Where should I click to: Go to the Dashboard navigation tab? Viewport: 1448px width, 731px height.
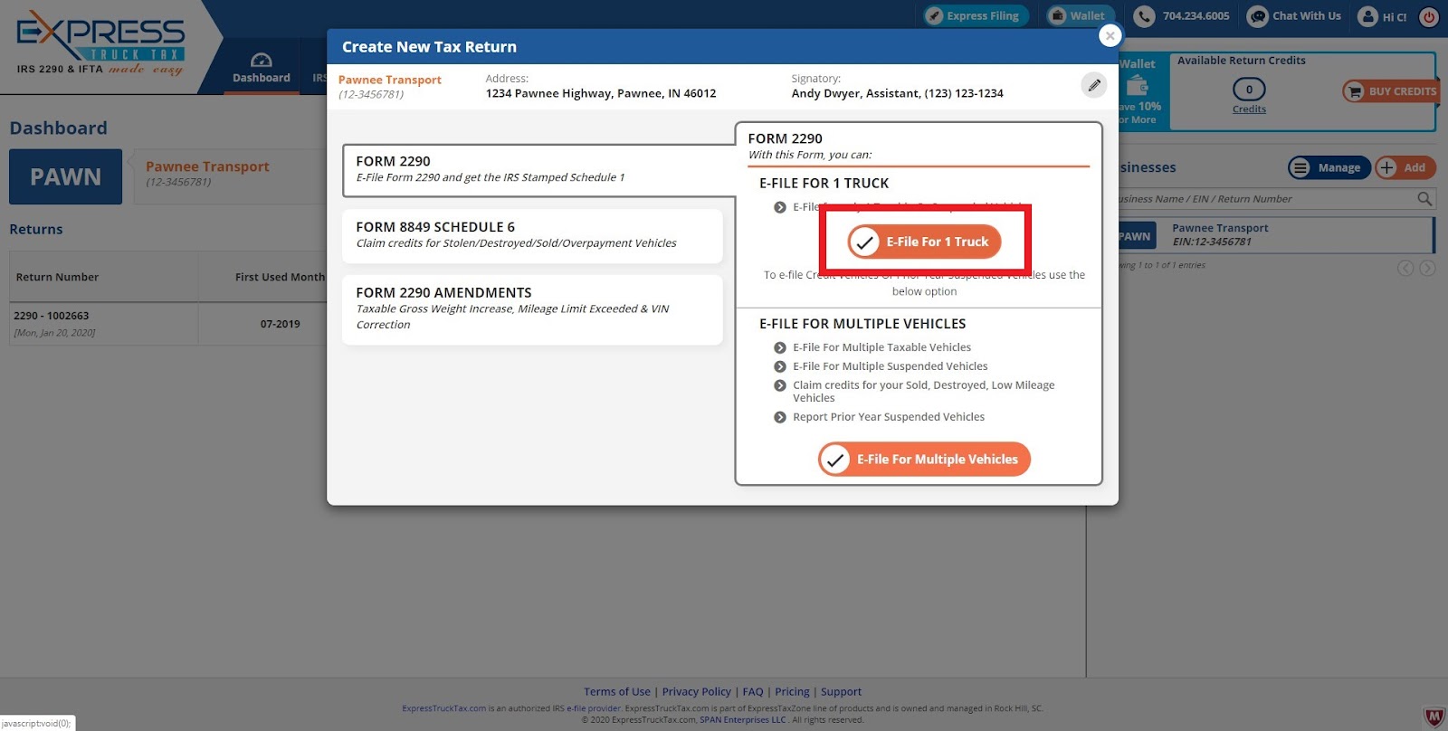(x=261, y=68)
